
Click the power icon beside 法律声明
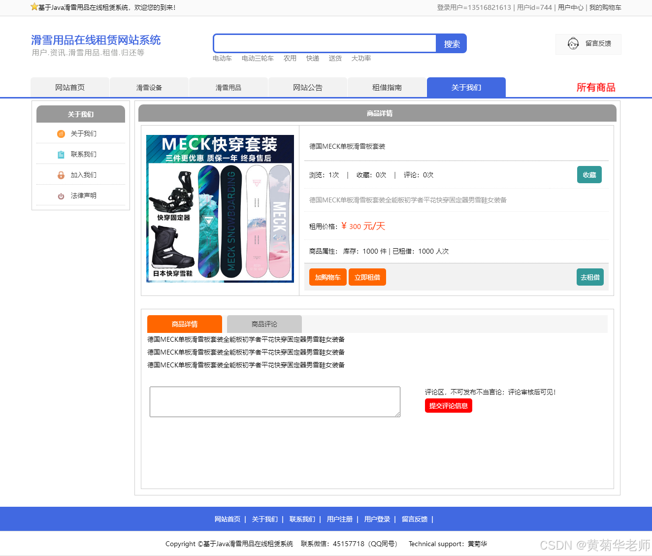tap(61, 196)
